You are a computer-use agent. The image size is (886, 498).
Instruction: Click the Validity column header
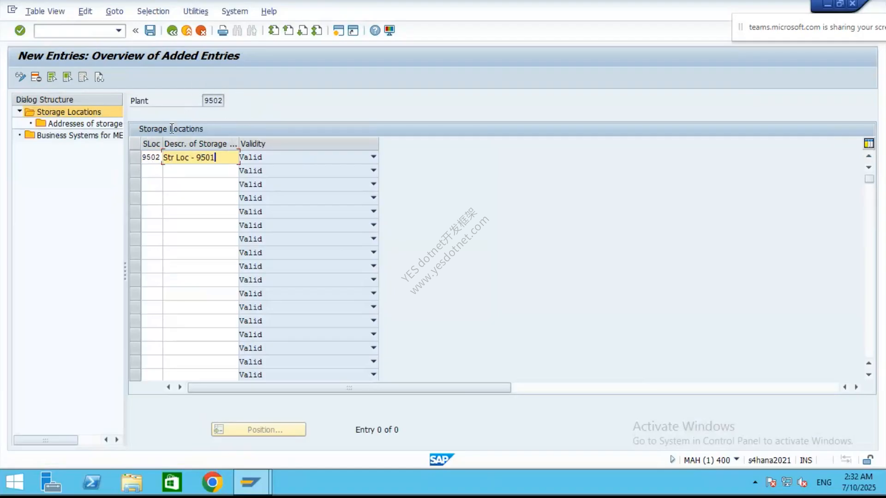pyautogui.click(x=308, y=143)
